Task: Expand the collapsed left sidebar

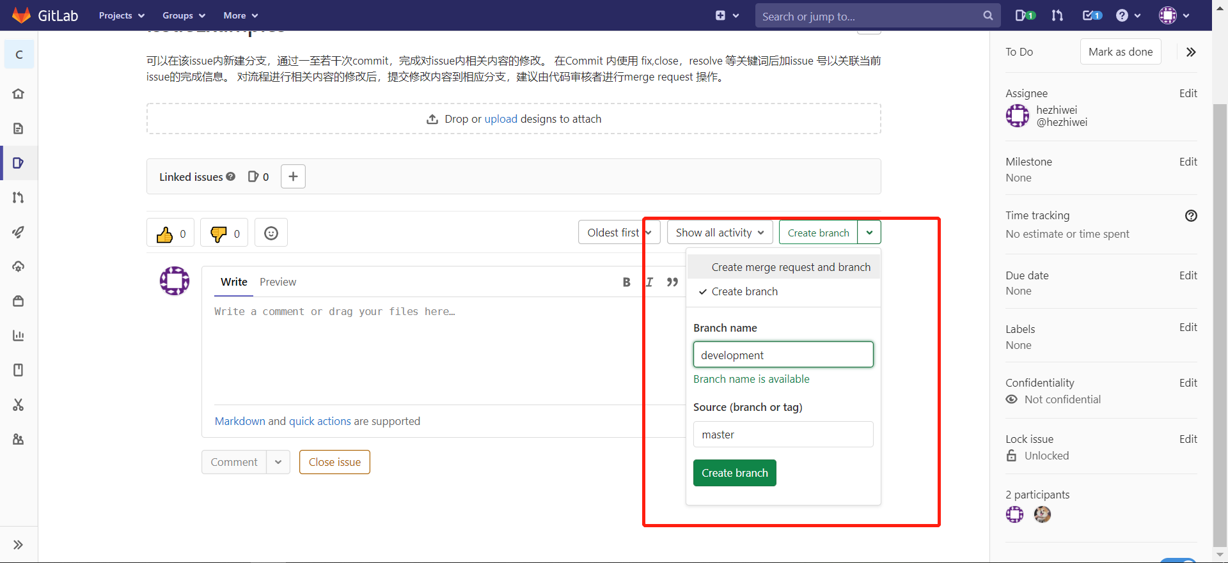Action: (19, 544)
